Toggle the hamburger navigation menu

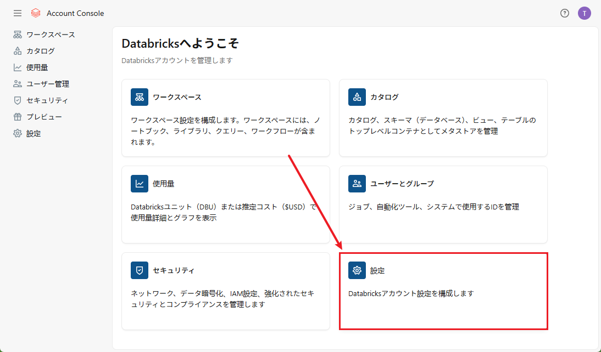tap(18, 13)
